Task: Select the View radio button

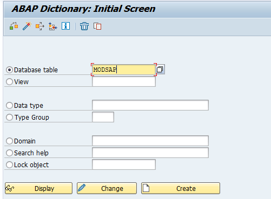Action: tap(9, 81)
